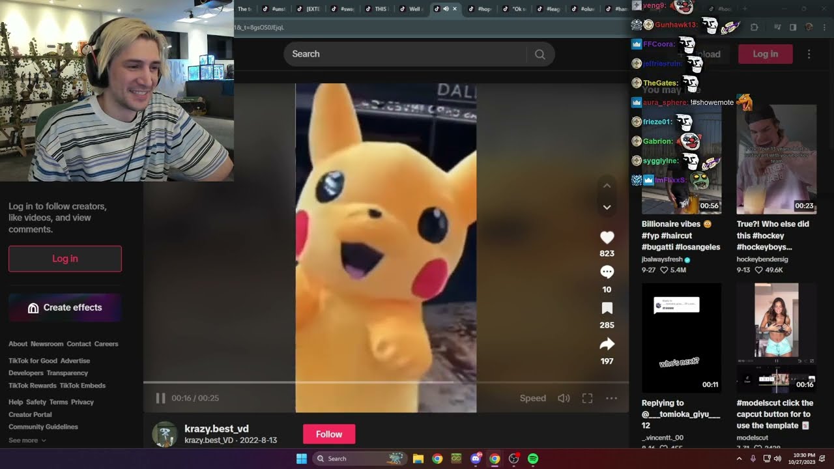Open Windows Start menu
The height and width of the screenshot is (469, 834).
point(302,459)
